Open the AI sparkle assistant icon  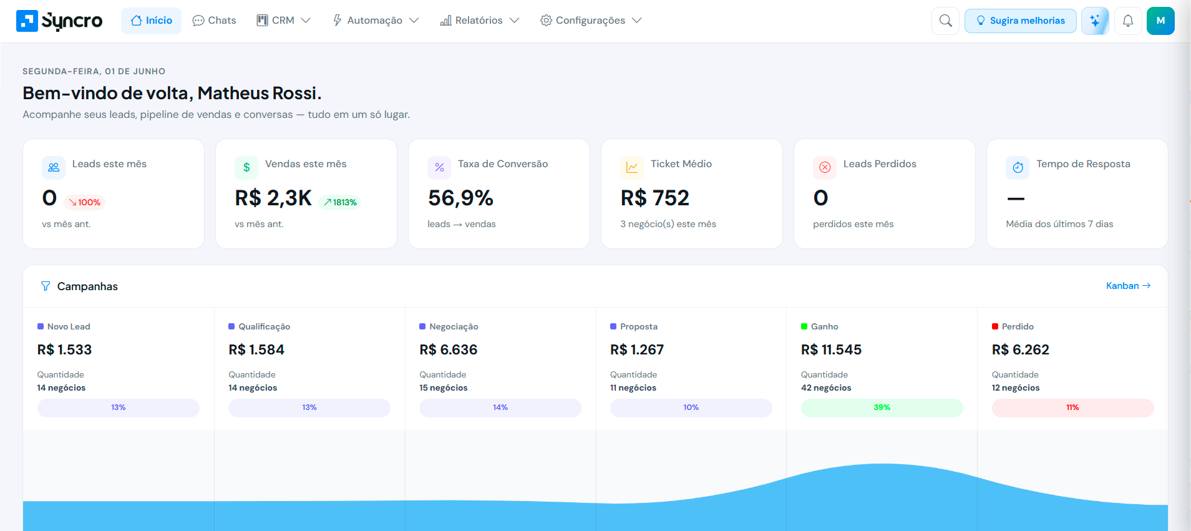click(1095, 21)
